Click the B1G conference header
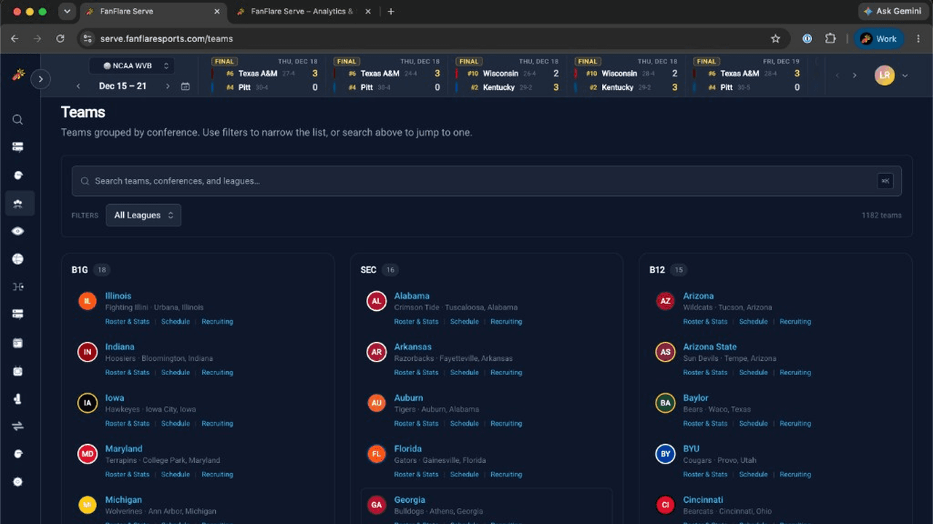Screen dimensions: 933x524 pos(79,270)
